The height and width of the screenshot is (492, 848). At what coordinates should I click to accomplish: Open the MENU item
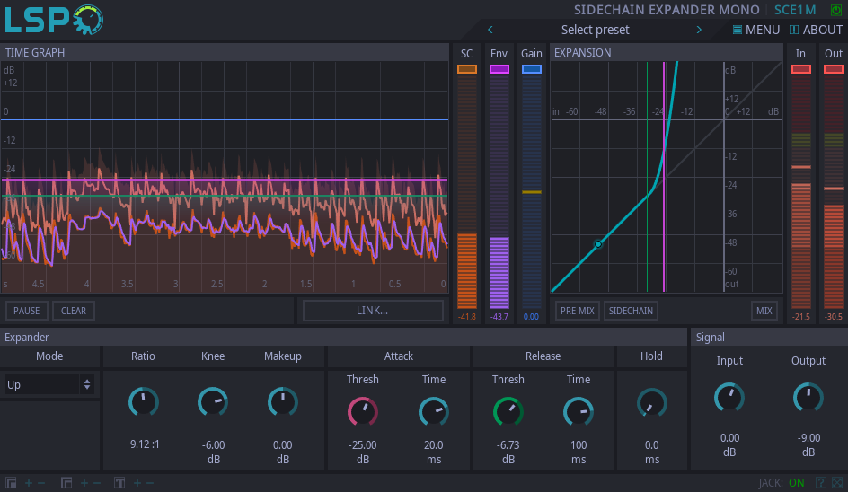(x=756, y=30)
